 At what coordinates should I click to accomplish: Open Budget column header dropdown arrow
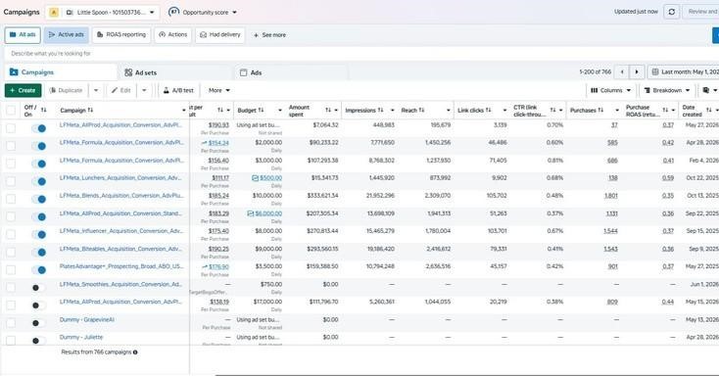(x=279, y=110)
